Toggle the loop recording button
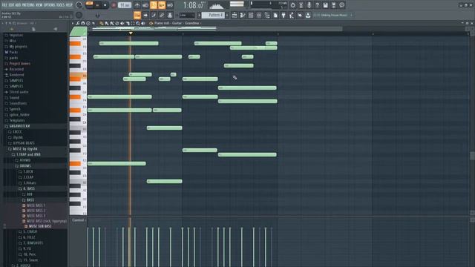 click(x=170, y=5)
